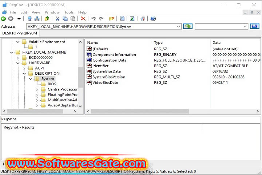Screen dimensions: 262x175
Task: Expand the MultifunctionAdapter key
Action: coord(37,100)
